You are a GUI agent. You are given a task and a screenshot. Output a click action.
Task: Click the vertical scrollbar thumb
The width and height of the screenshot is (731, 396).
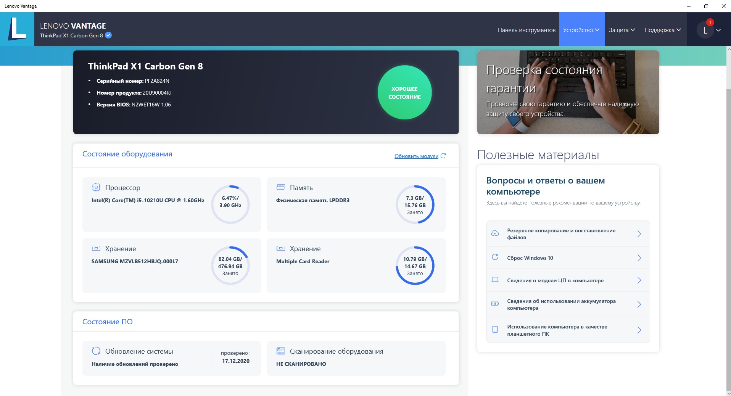point(728,240)
